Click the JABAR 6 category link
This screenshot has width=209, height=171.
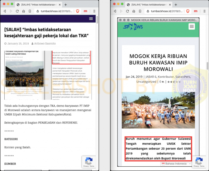[x=151, y=77]
